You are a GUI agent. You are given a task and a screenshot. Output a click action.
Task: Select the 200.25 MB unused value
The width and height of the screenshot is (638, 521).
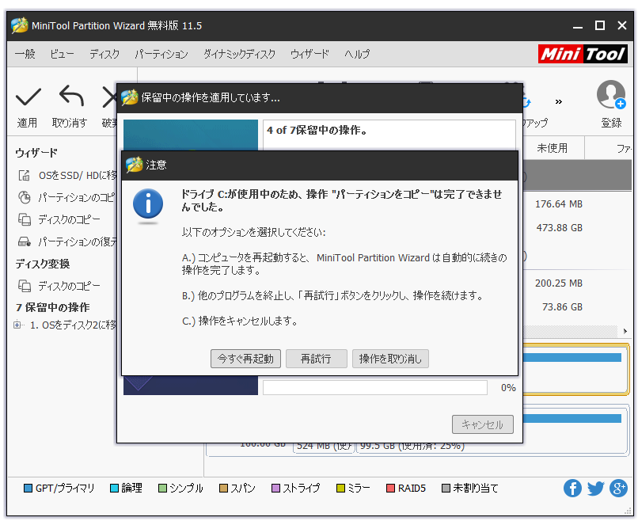pyautogui.click(x=559, y=283)
